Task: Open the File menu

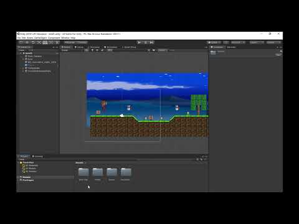Action: [x=19, y=38]
